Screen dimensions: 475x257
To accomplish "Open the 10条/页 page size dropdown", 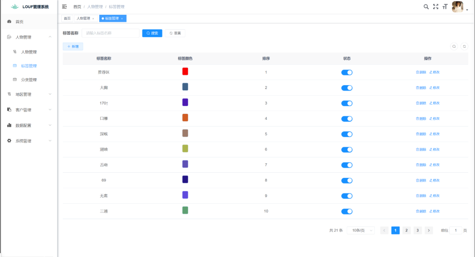I will click(361, 231).
